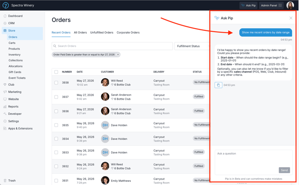Click the Ask a question text box
Viewport: 299px width, 185px height.
pos(253,162)
